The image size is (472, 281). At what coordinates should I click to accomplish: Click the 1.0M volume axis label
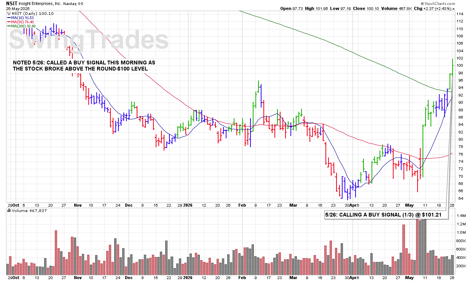click(461, 233)
